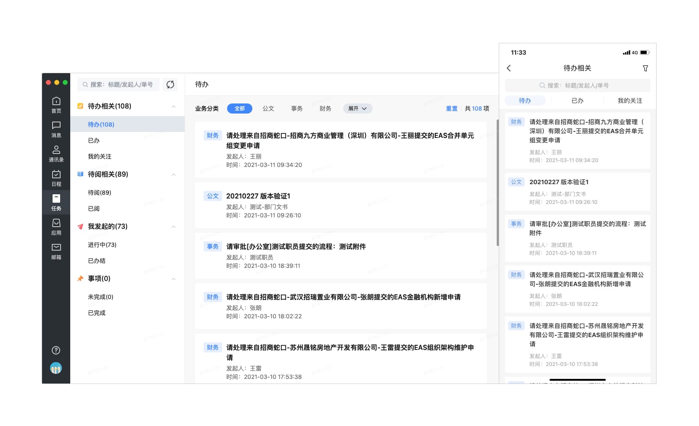699x426 pixels.
Task: Click the refresh icon beside the search box
Action: pos(170,84)
